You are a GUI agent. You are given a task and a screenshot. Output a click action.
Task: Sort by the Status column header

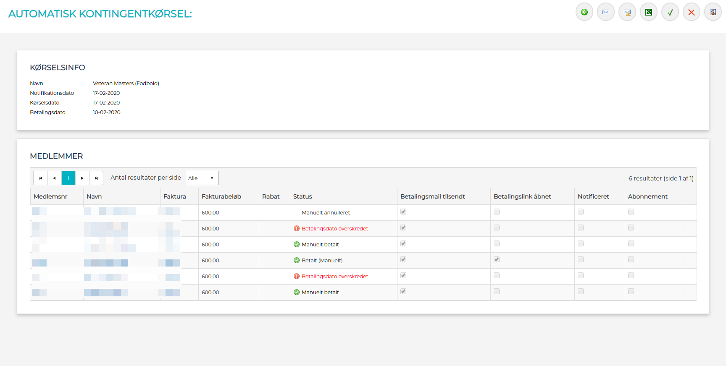pyautogui.click(x=302, y=196)
